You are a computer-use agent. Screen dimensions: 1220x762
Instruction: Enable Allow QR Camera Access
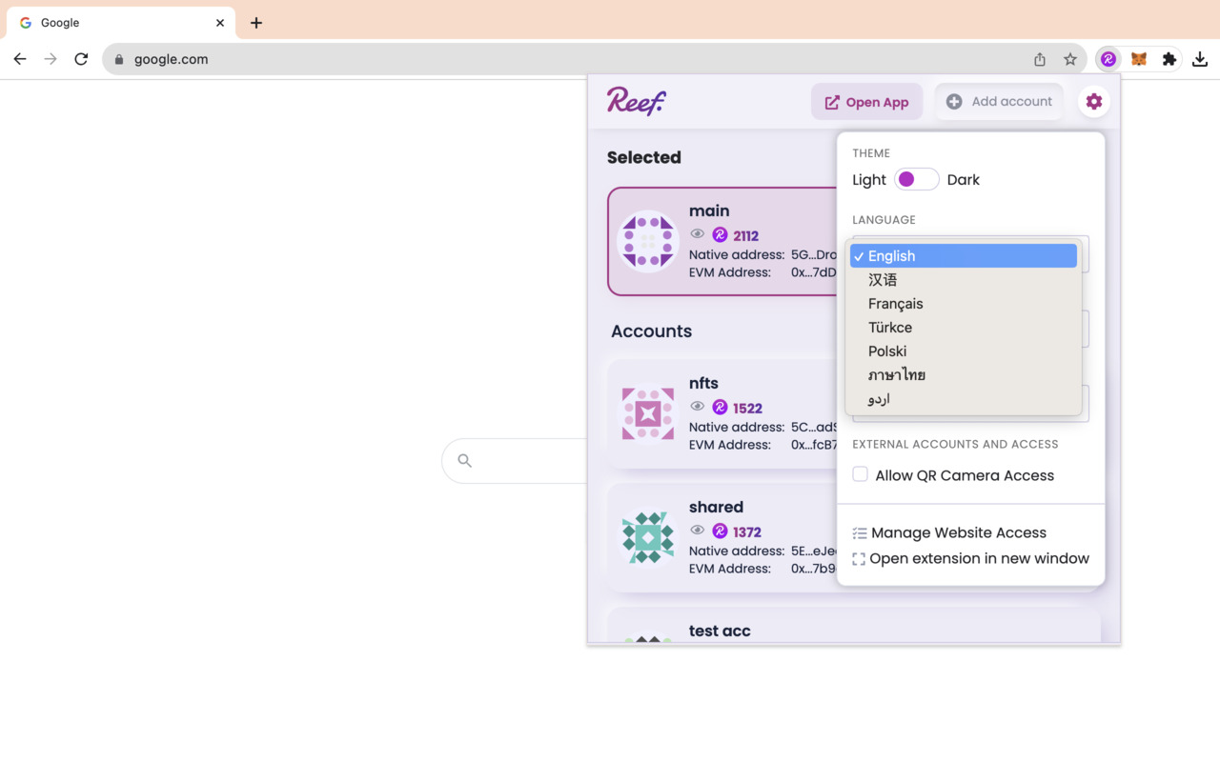click(860, 473)
